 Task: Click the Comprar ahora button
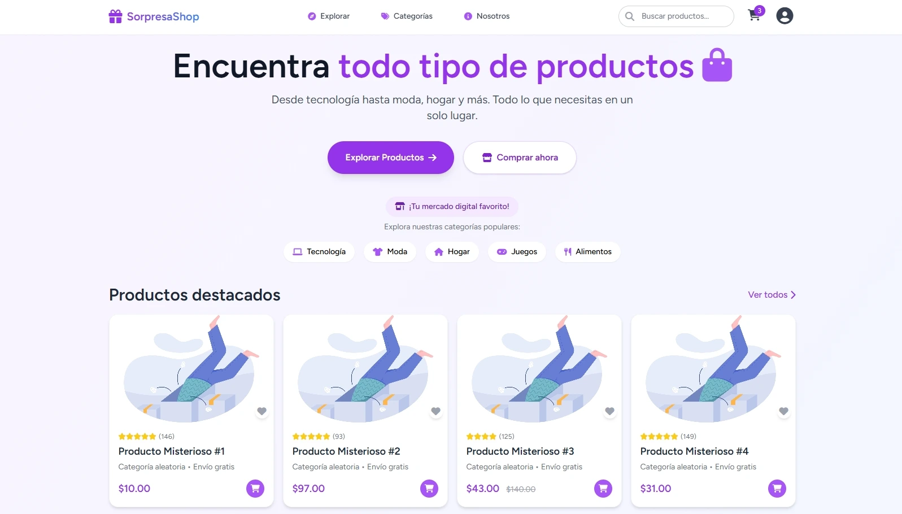tap(520, 158)
